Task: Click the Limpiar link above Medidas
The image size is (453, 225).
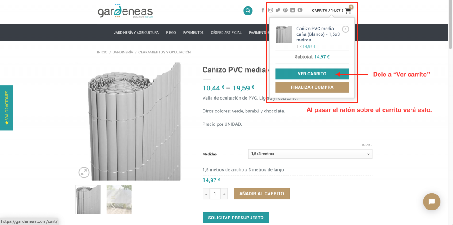Action: click(x=366, y=145)
